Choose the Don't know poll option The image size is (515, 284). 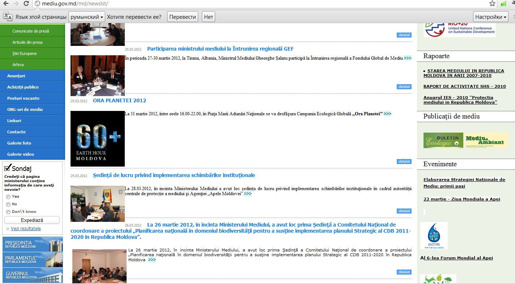click(8, 212)
